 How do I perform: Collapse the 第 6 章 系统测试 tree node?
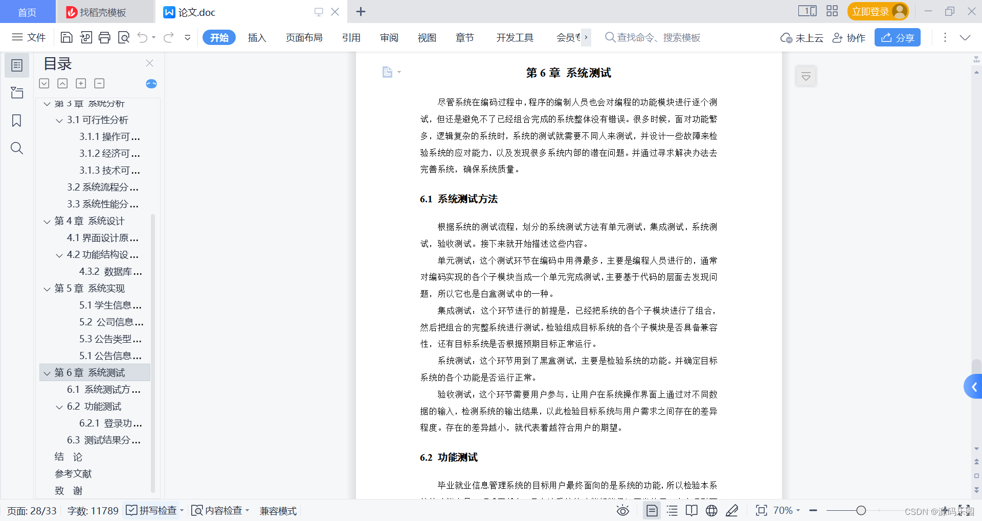tap(47, 372)
